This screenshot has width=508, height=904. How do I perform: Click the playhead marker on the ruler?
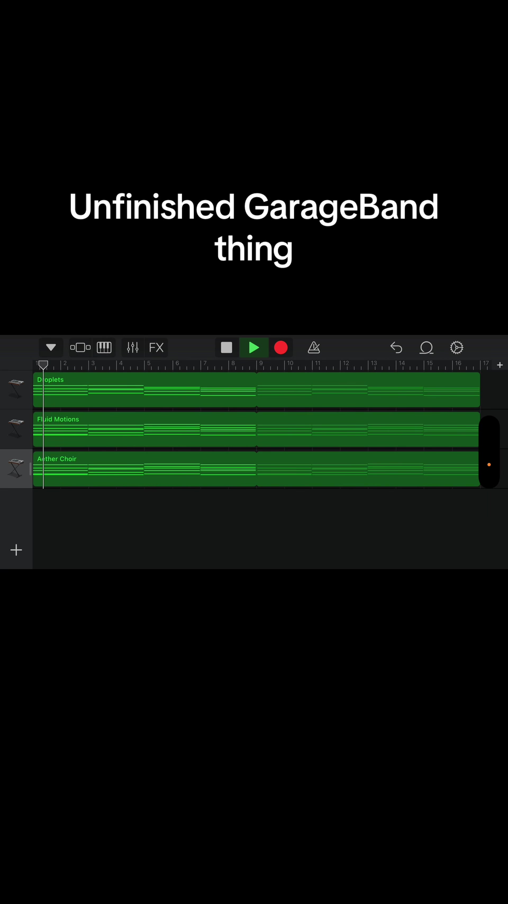click(x=43, y=365)
